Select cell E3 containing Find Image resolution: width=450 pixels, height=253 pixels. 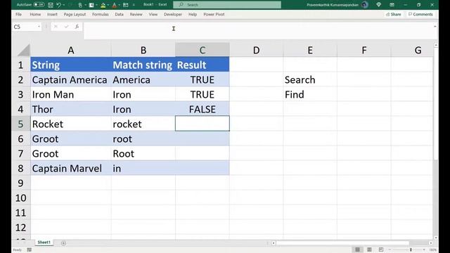point(310,94)
